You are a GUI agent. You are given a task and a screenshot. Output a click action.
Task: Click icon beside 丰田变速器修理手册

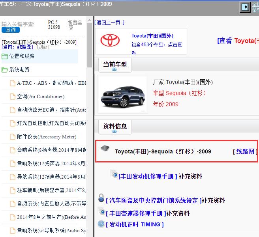[101, 211]
